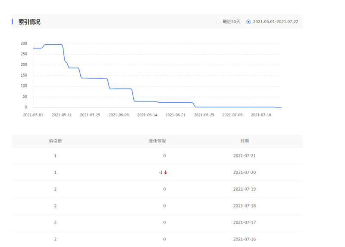
Task: Click the 2021-07-16 x-axis label
Action: point(261,115)
